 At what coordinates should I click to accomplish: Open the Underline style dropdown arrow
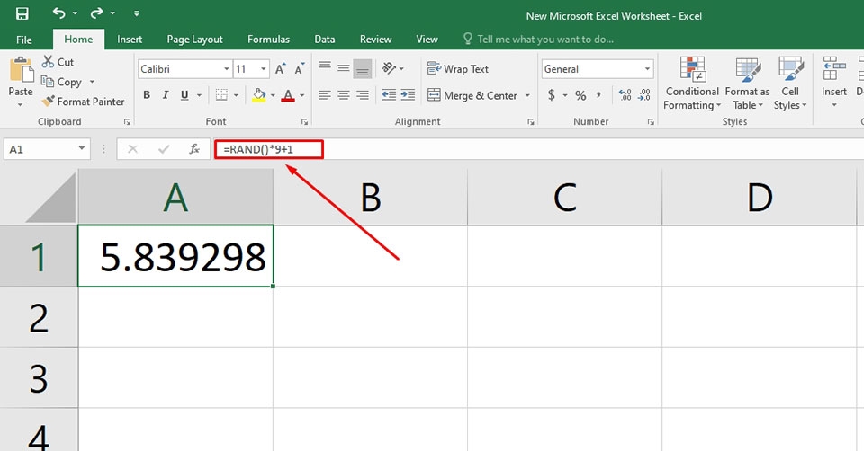coord(199,96)
